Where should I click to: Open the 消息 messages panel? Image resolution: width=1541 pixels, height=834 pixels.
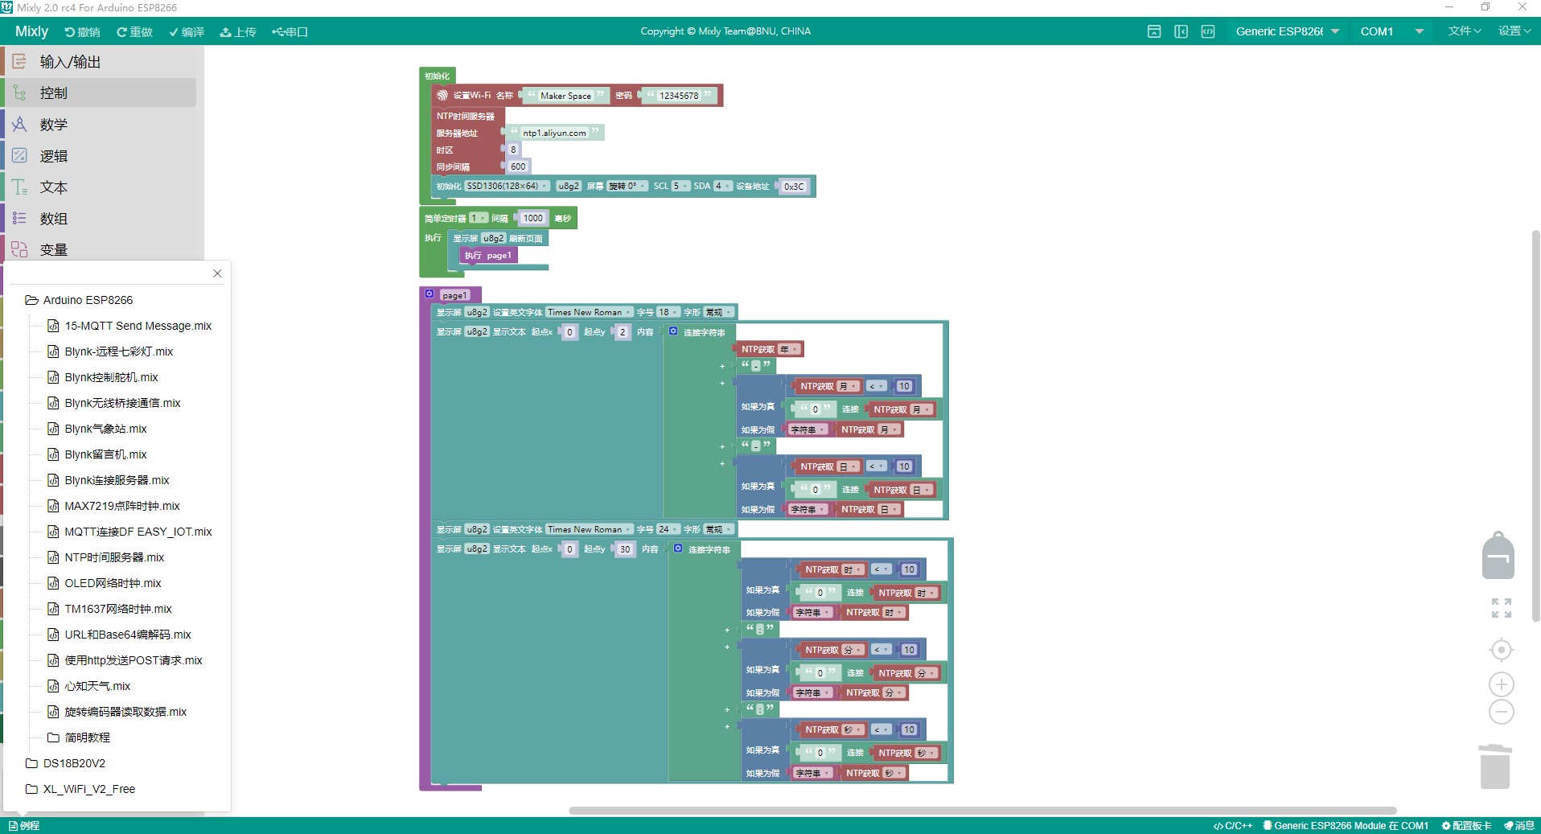click(1519, 826)
